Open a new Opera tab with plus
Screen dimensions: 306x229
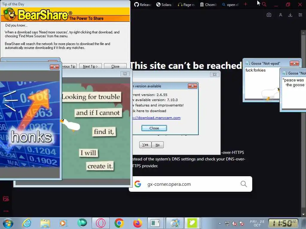click(x=246, y=4)
